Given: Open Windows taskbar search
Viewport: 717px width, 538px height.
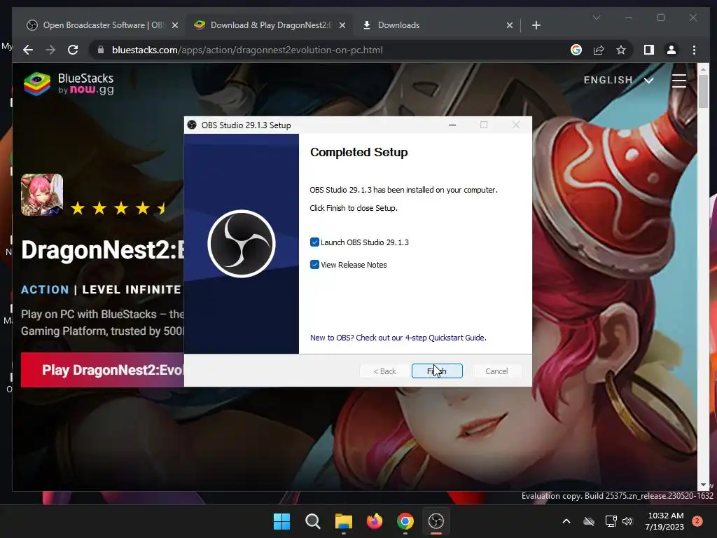Looking at the screenshot, I should pyautogui.click(x=313, y=521).
